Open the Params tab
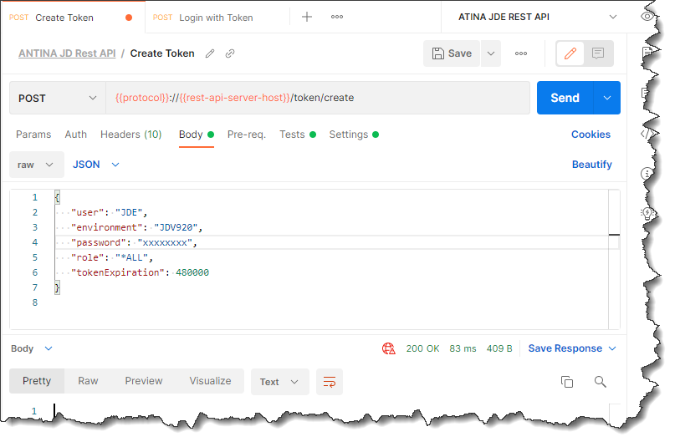 (x=33, y=135)
